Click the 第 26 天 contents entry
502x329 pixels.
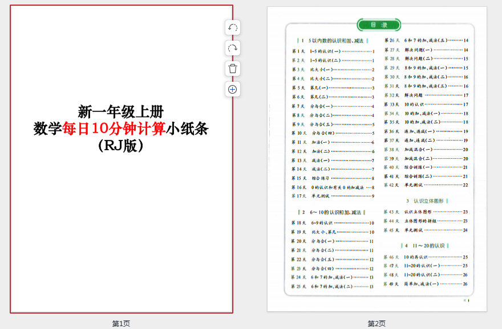(426, 41)
